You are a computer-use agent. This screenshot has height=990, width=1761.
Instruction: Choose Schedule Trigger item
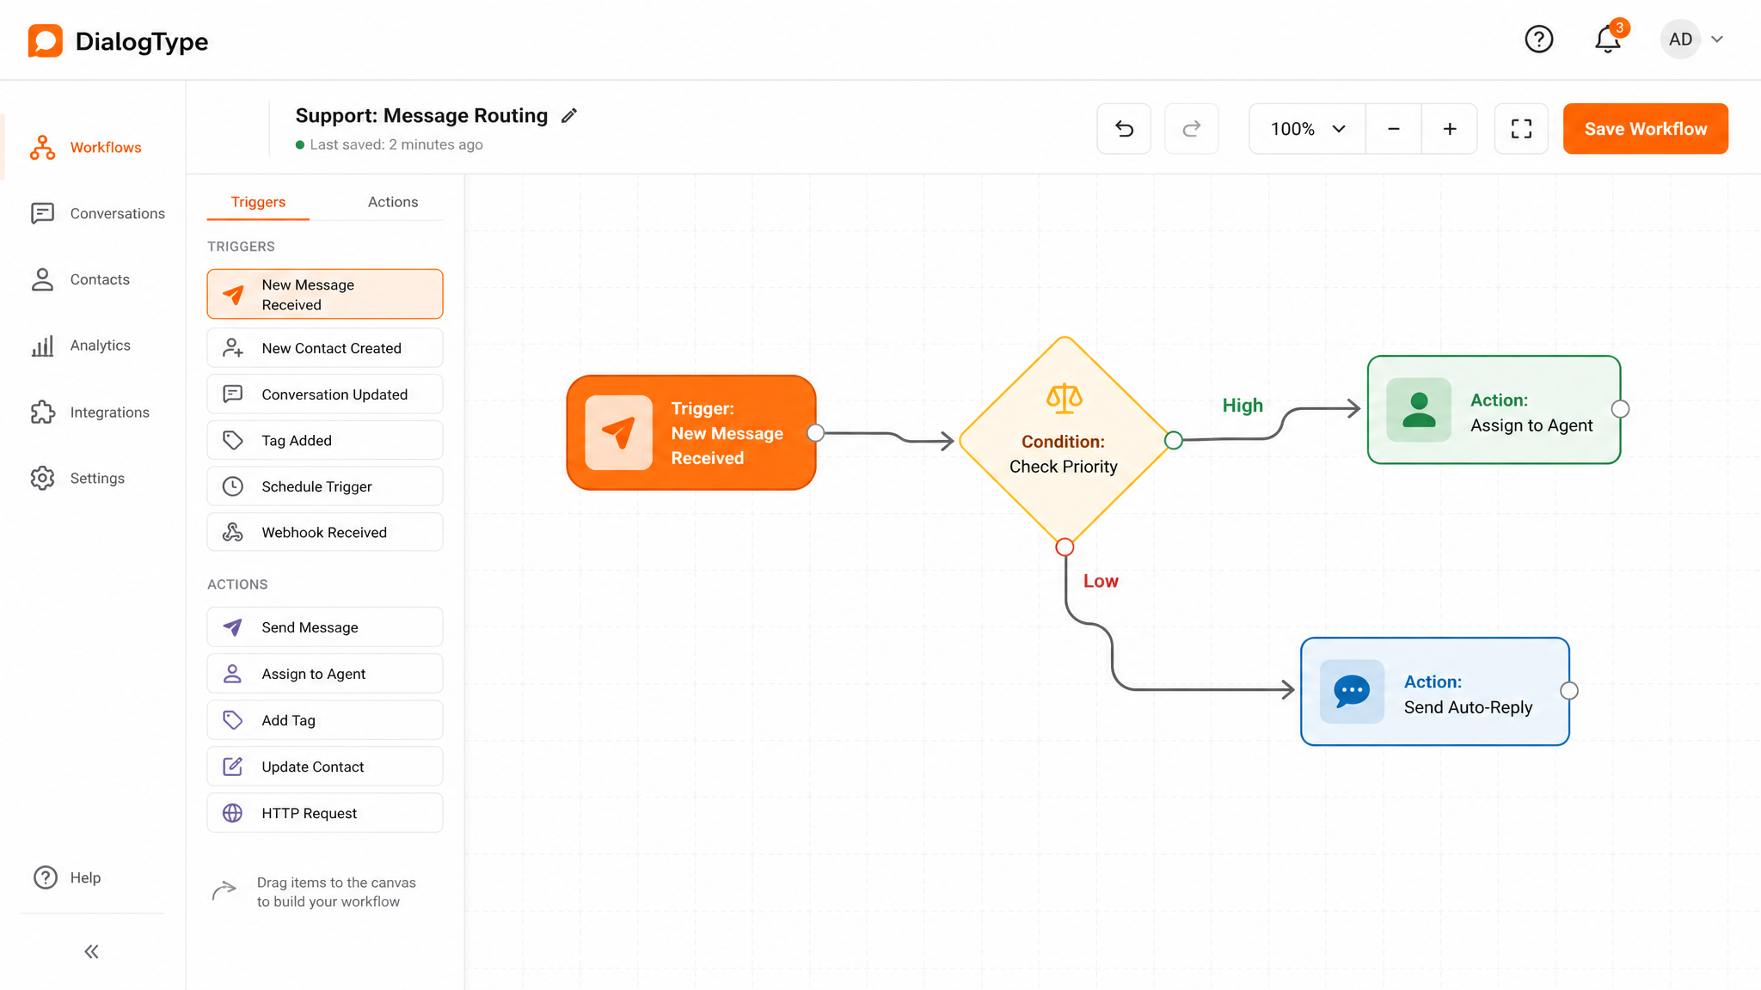325,486
